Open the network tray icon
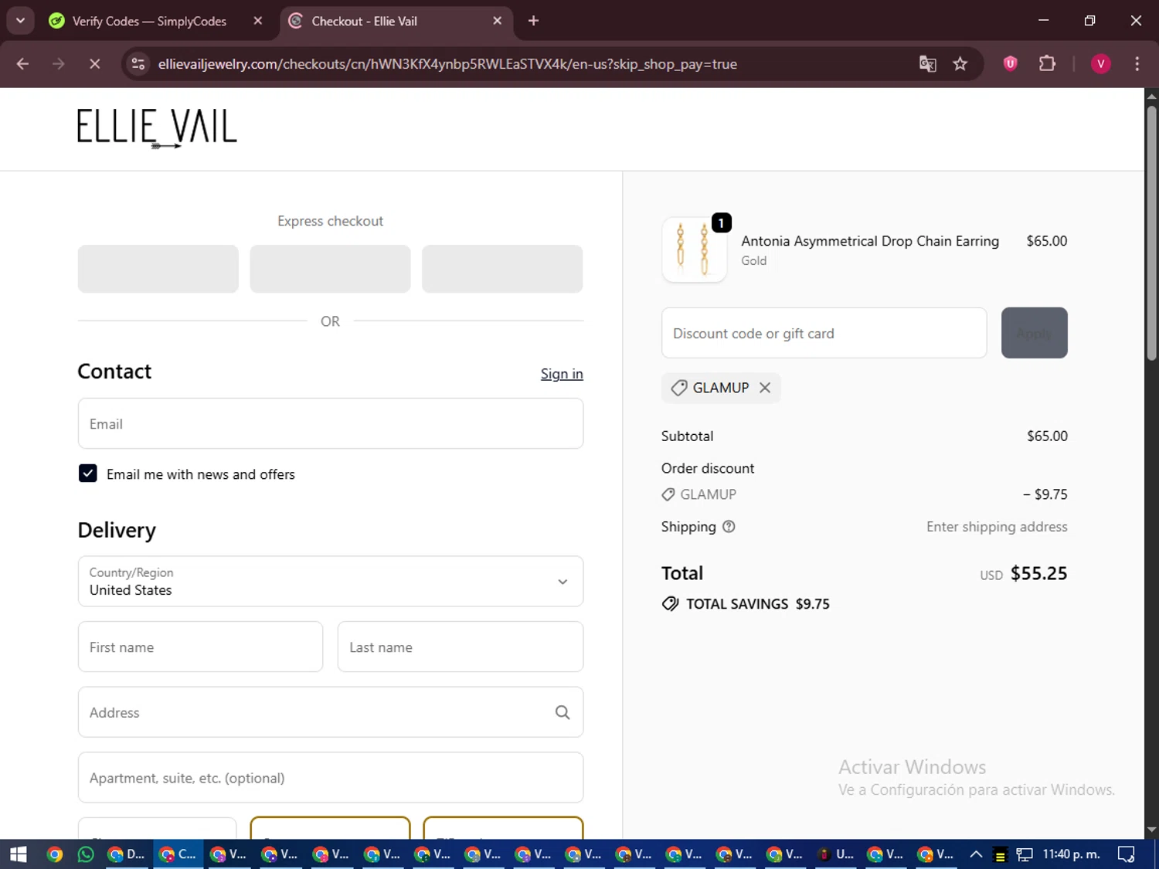 coord(1025,854)
